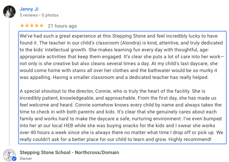This screenshot has width=229, height=162.
Task: Click the paragraph beginning "A special shoutout"
Action: 121,115
